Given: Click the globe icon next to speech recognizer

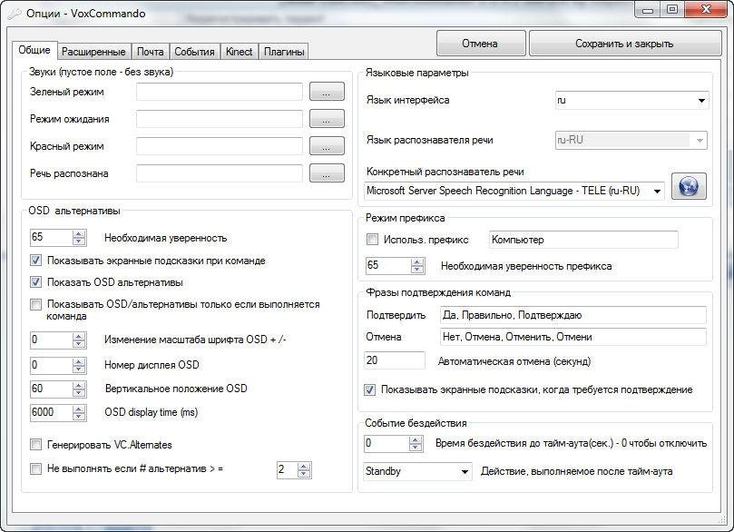Looking at the screenshot, I should pyautogui.click(x=689, y=186).
